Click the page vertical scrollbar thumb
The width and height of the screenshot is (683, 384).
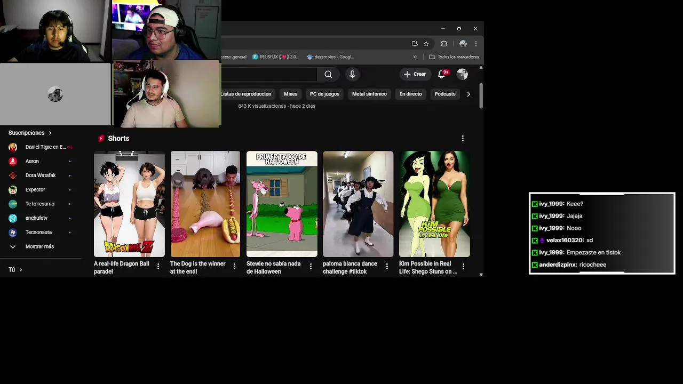[481, 96]
